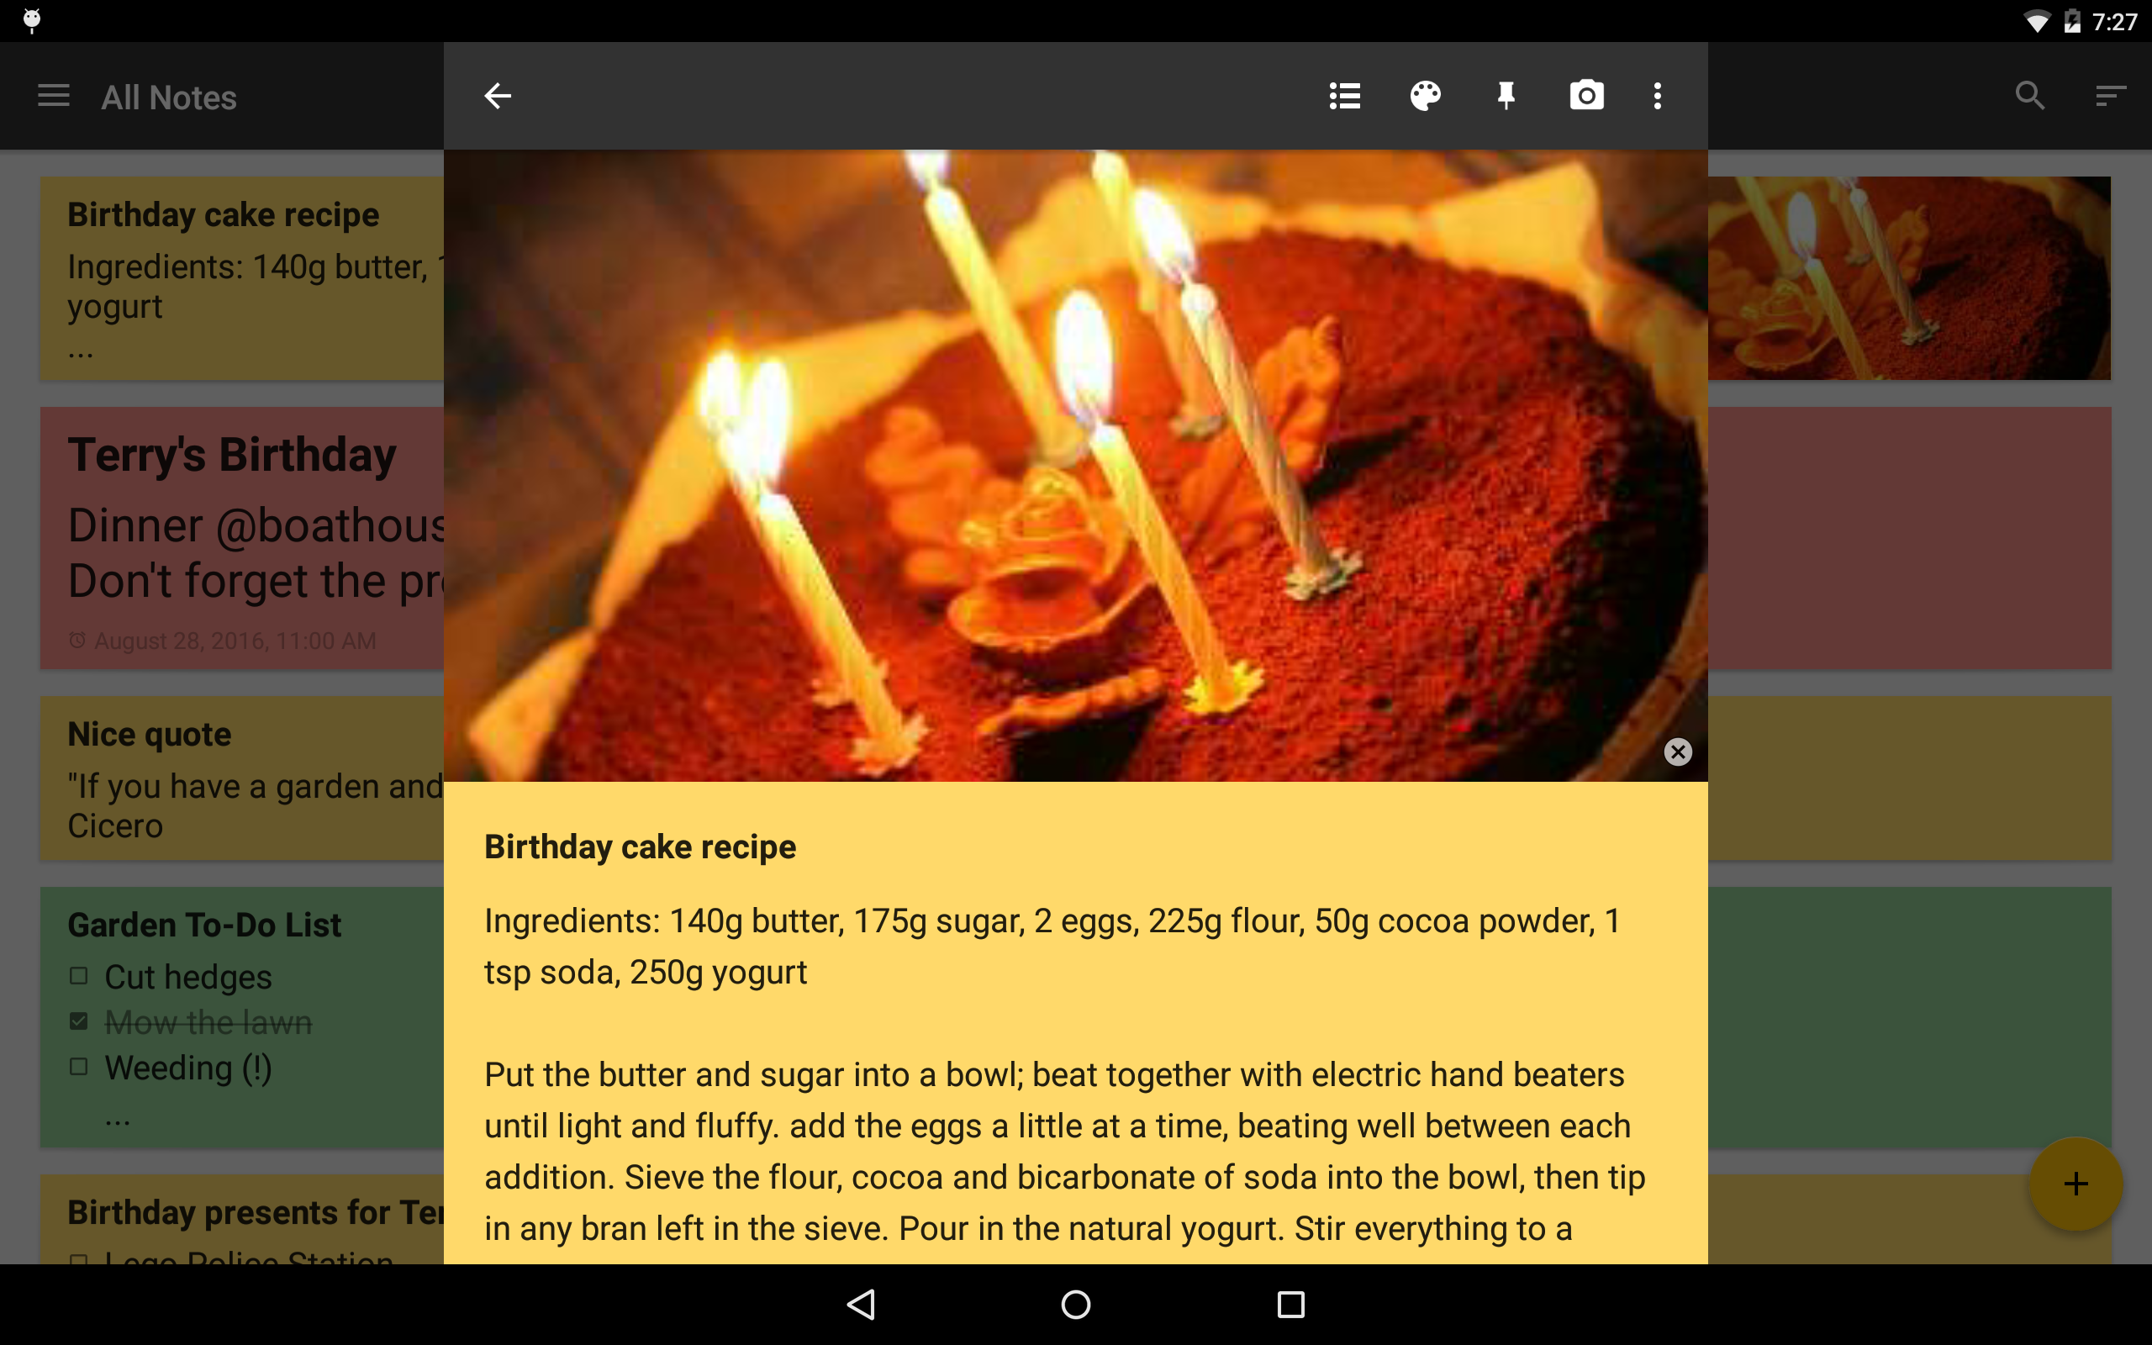The image size is (2152, 1345).
Task: Go back using the arrow icon
Action: (x=497, y=96)
